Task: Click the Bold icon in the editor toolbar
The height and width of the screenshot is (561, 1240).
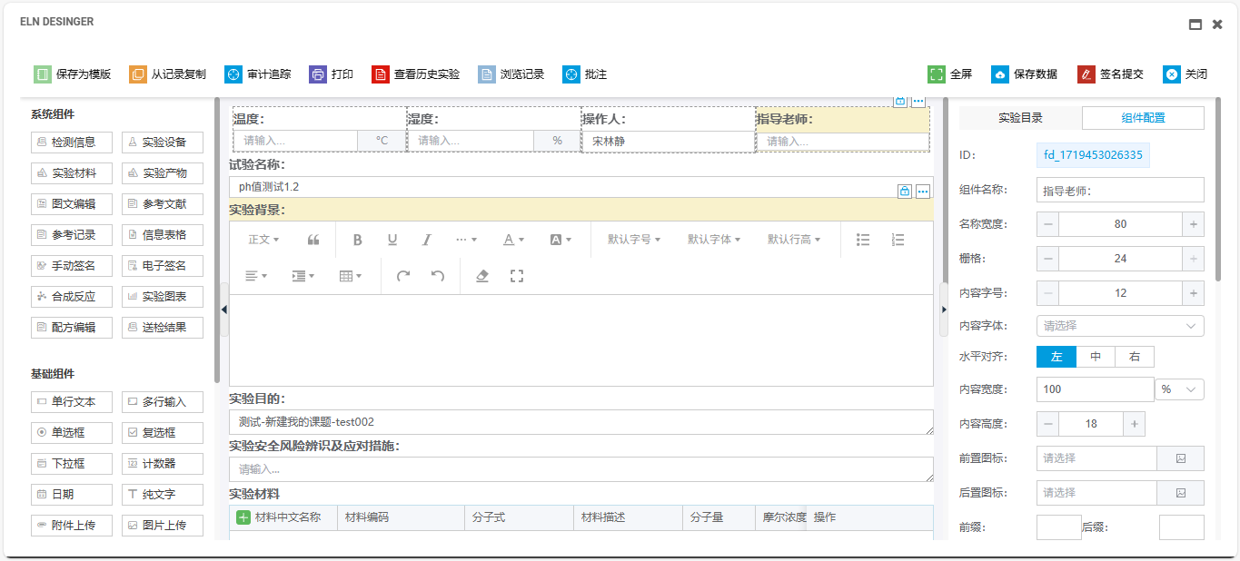Action: click(358, 240)
